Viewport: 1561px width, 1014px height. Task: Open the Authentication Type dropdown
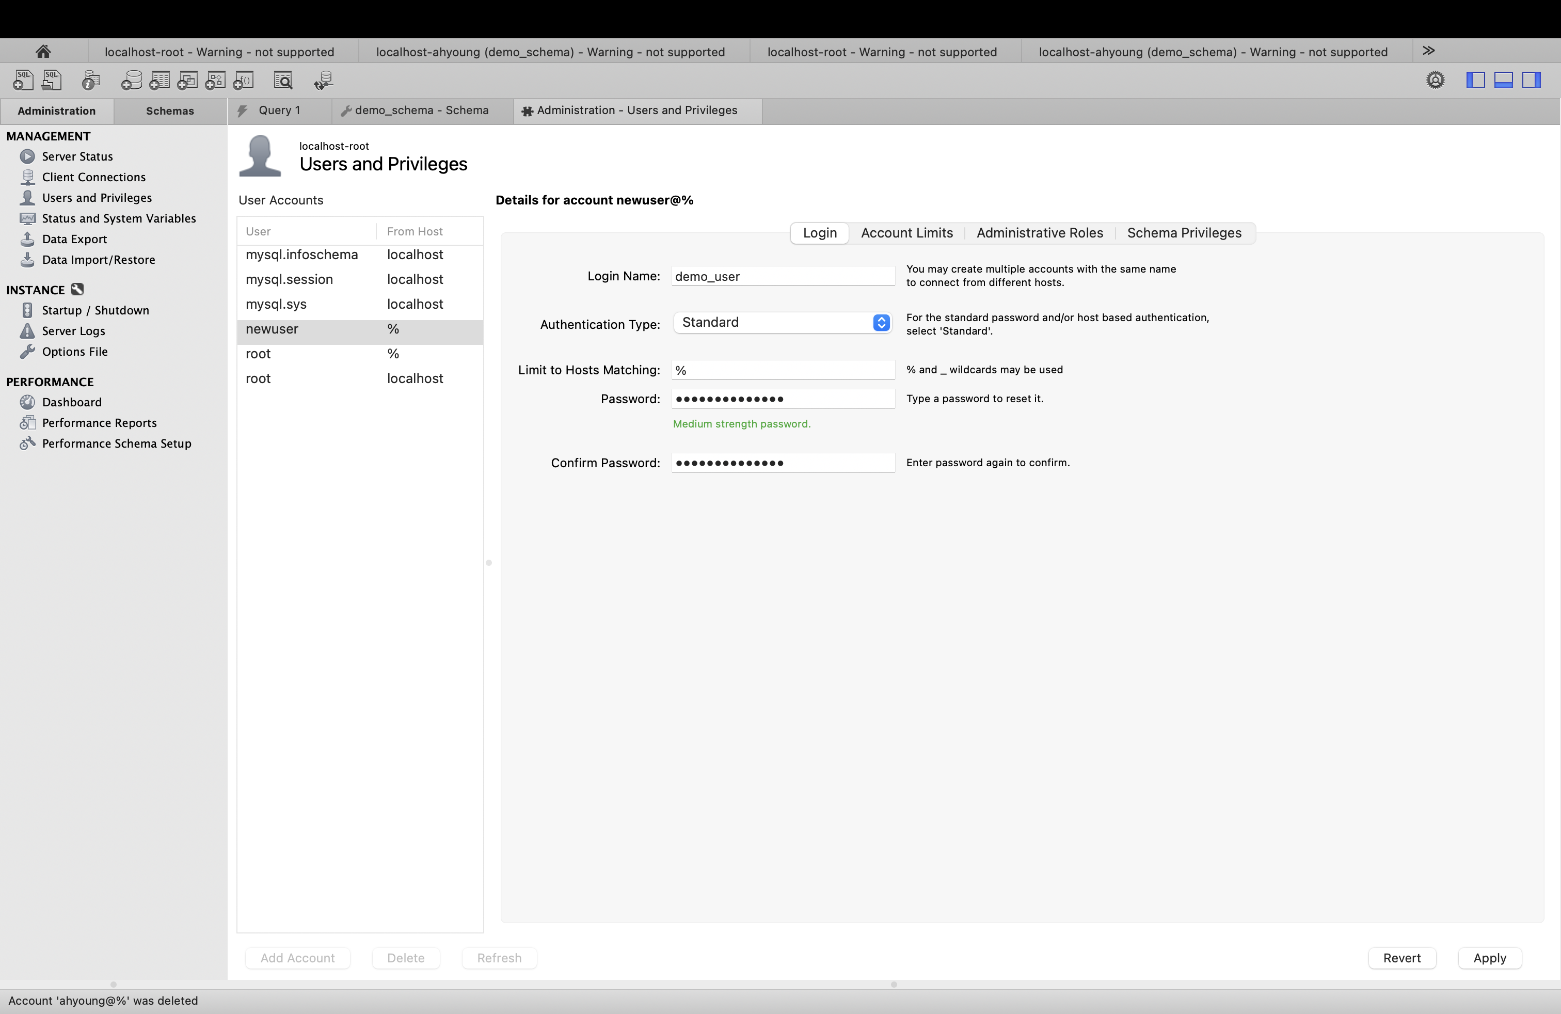tap(782, 322)
